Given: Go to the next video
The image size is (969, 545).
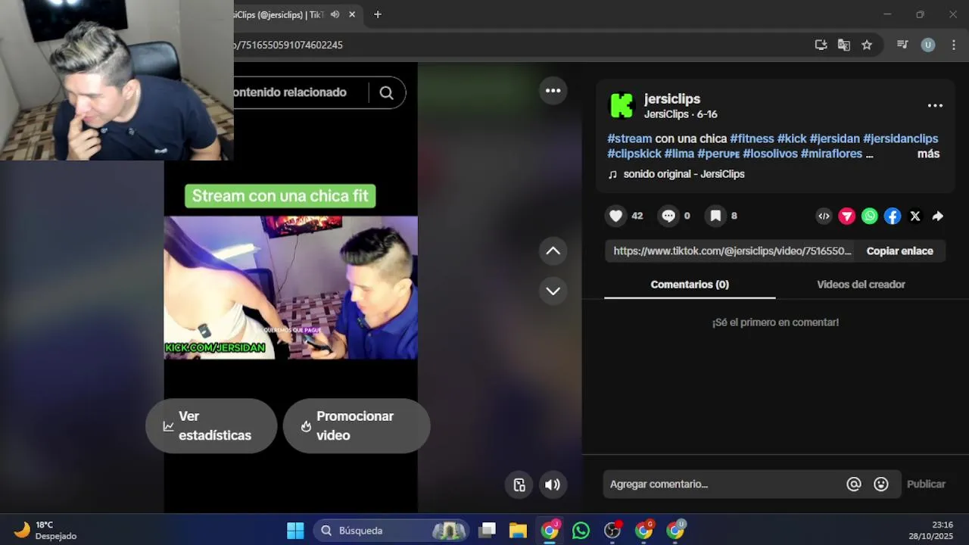Looking at the screenshot, I should click(x=553, y=291).
